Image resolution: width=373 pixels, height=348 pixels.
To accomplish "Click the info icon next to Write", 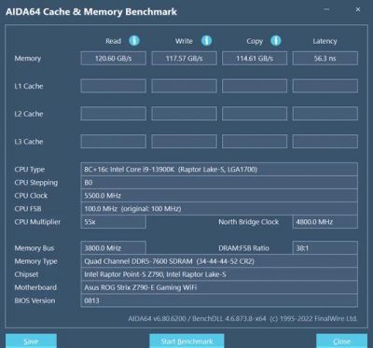I will tap(206, 41).
